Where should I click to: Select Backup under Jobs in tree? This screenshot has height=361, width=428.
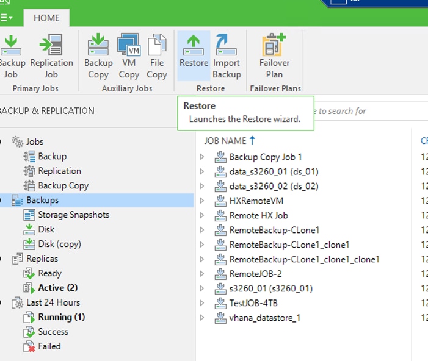[x=53, y=157]
